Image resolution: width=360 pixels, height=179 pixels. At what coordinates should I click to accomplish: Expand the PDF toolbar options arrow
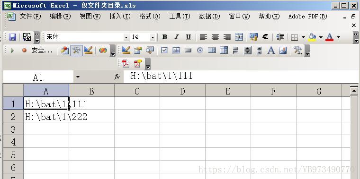click(x=148, y=64)
